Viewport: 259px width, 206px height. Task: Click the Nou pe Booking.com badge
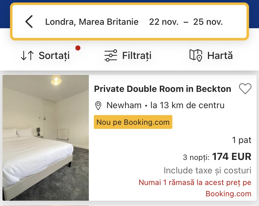tap(133, 122)
